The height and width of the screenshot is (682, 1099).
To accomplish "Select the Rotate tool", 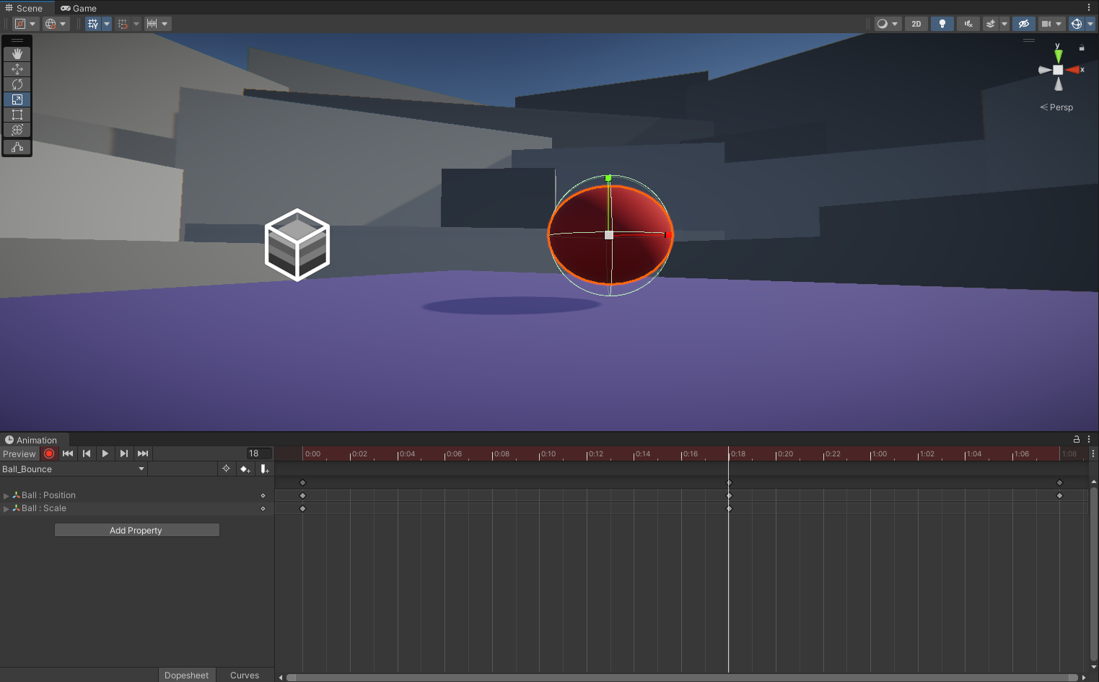I will coord(17,84).
